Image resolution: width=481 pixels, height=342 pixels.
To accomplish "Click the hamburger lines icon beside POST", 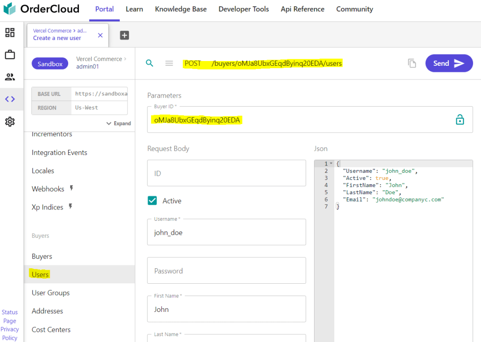I will [x=169, y=63].
